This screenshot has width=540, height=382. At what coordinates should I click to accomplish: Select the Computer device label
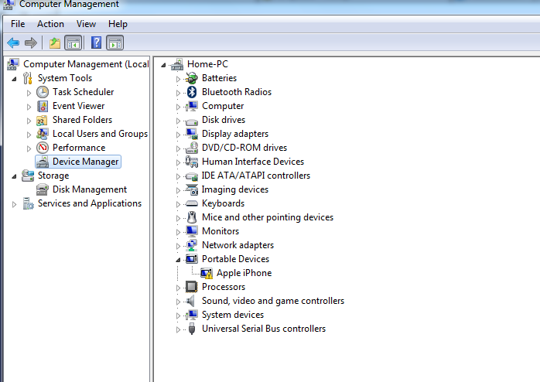tap(223, 106)
